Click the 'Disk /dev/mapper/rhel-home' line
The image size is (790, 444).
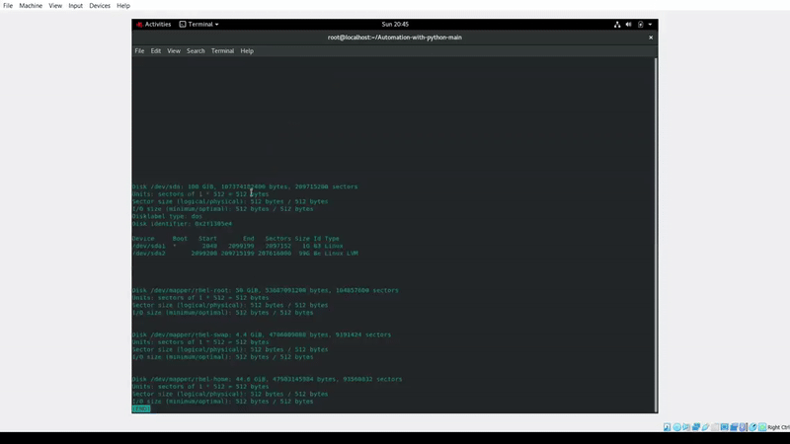coord(267,379)
